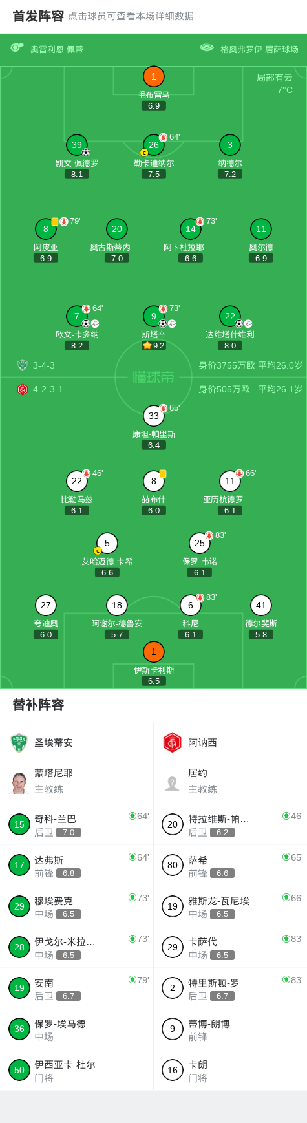Select substitute 20 特拉维斯-帕 of 阿纳西

(231, 825)
